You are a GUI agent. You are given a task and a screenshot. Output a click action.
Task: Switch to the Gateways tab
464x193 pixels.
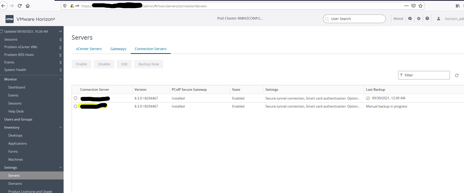tap(118, 49)
